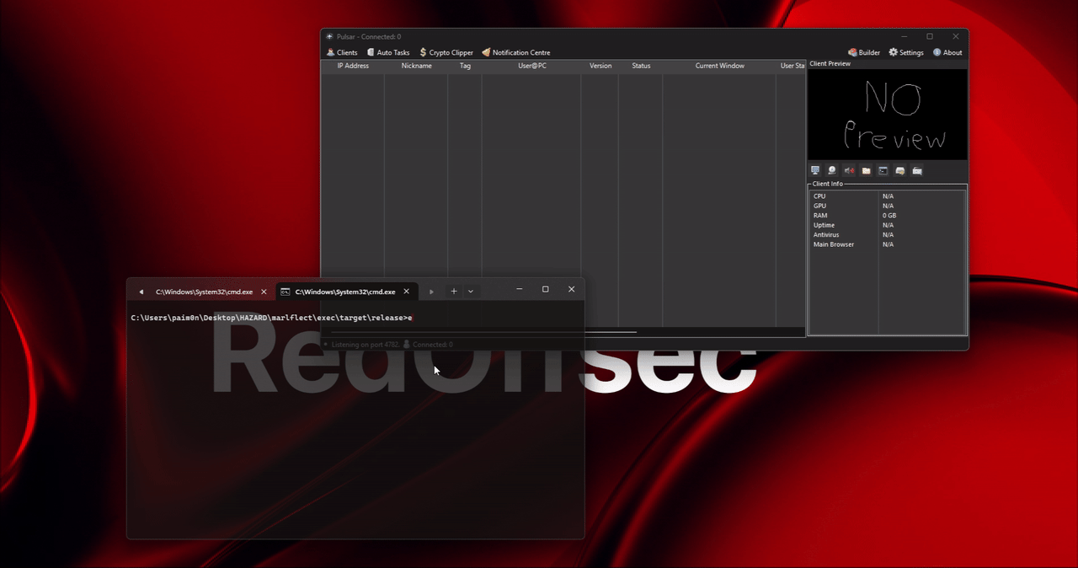Click the drive icon under Client Preview
This screenshot has height=568, width=1078.
[899, 171]
